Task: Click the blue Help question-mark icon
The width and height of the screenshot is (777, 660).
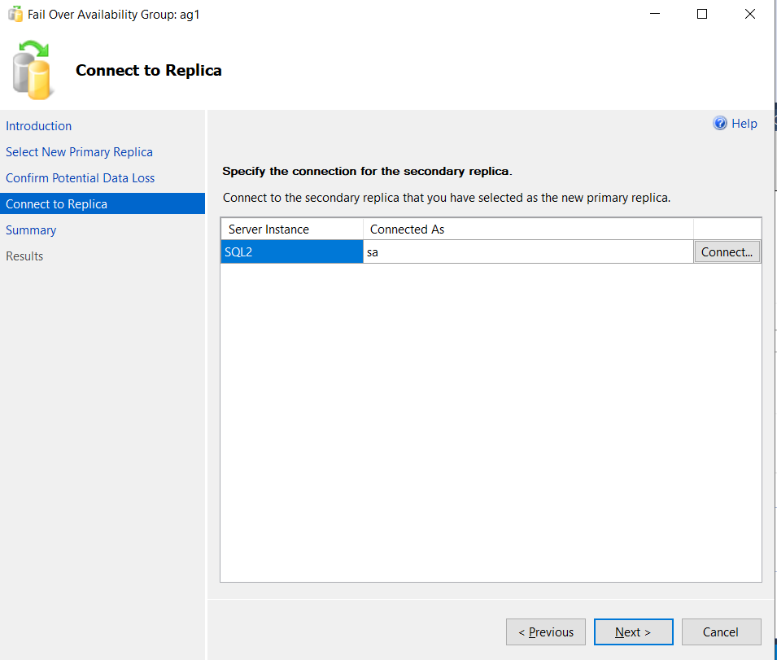Action: tap(719, 124)
